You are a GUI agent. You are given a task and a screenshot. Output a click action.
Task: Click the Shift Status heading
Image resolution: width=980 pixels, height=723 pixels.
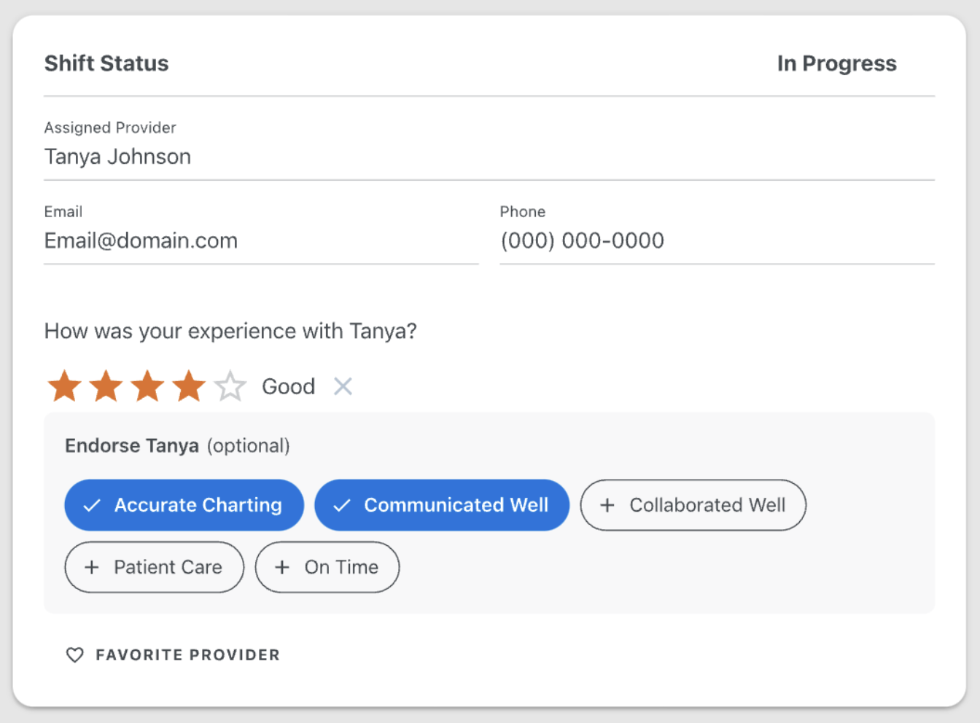(x=106, y=63)
